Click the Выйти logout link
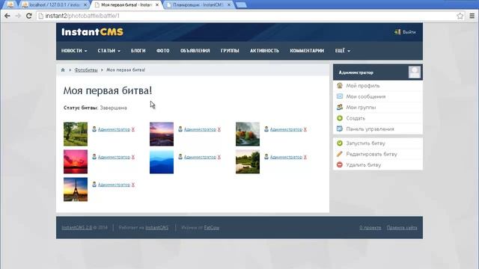Screen dimensions: 479x269 (409, 32)
